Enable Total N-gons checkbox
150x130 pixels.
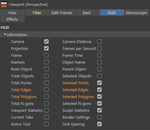click(x=46, y=104)
